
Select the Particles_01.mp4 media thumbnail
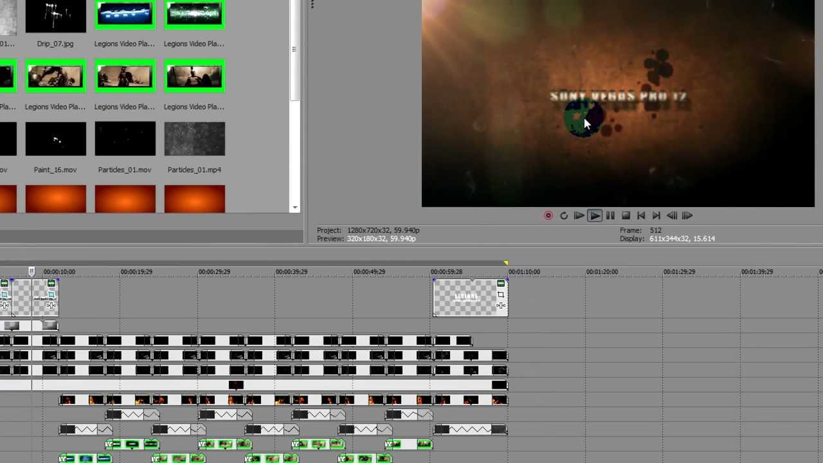tap(194, 139)
